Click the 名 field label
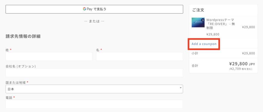The image size is (263, 112). click(98, 50)
